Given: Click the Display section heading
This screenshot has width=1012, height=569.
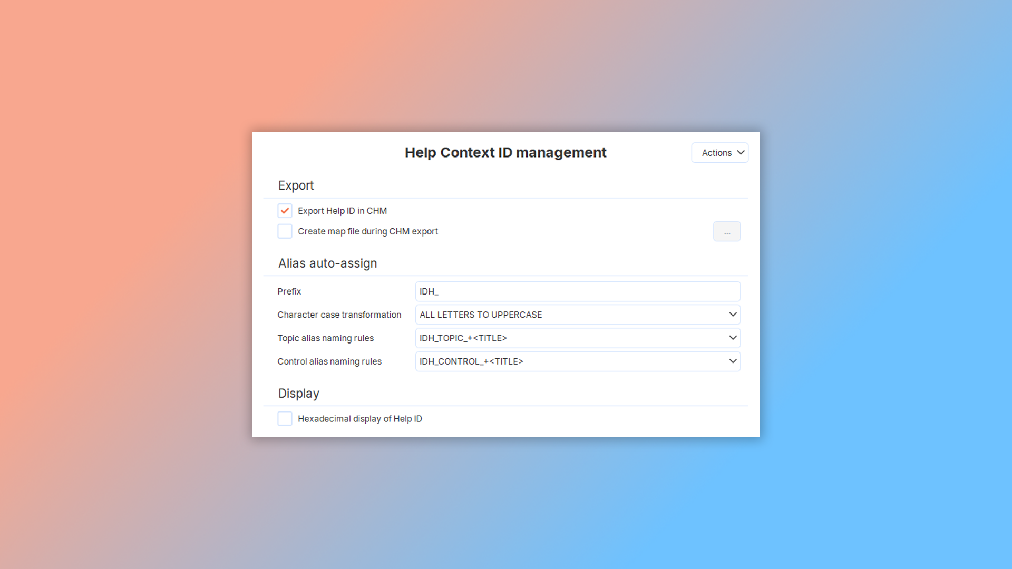Looking at the screenshot, I should (x=298, y=394).
